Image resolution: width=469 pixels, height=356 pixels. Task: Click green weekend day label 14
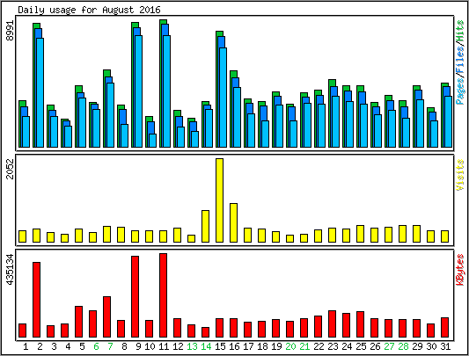click(x=206, y=346)
